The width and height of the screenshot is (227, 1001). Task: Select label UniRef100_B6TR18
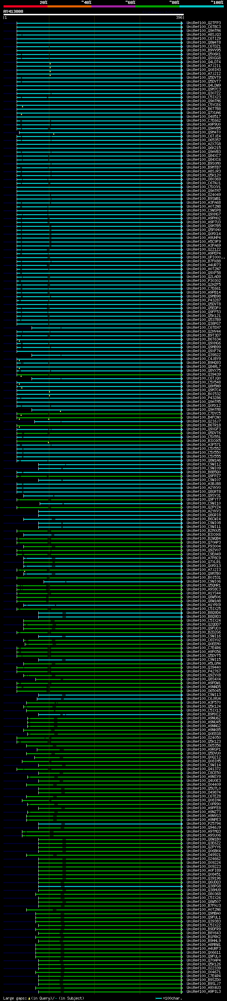click(x=204, y=425)
